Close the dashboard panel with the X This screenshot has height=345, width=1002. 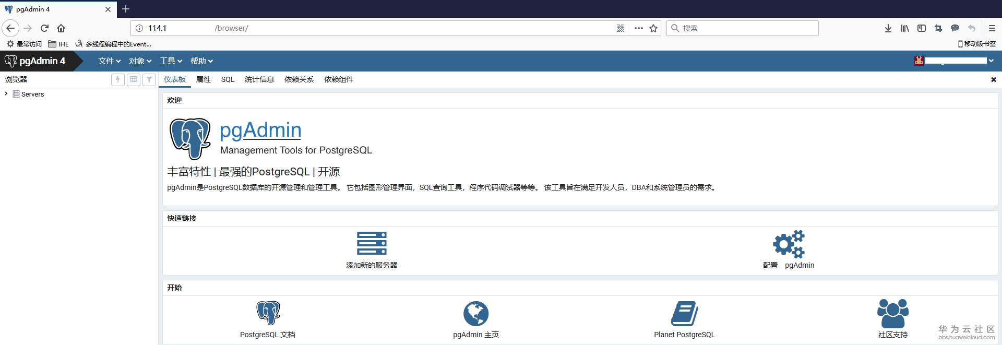coord(994,79)
